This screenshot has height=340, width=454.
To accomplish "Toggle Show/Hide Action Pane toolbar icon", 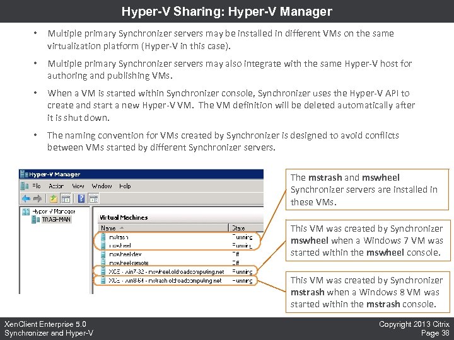I will [94, 198].
